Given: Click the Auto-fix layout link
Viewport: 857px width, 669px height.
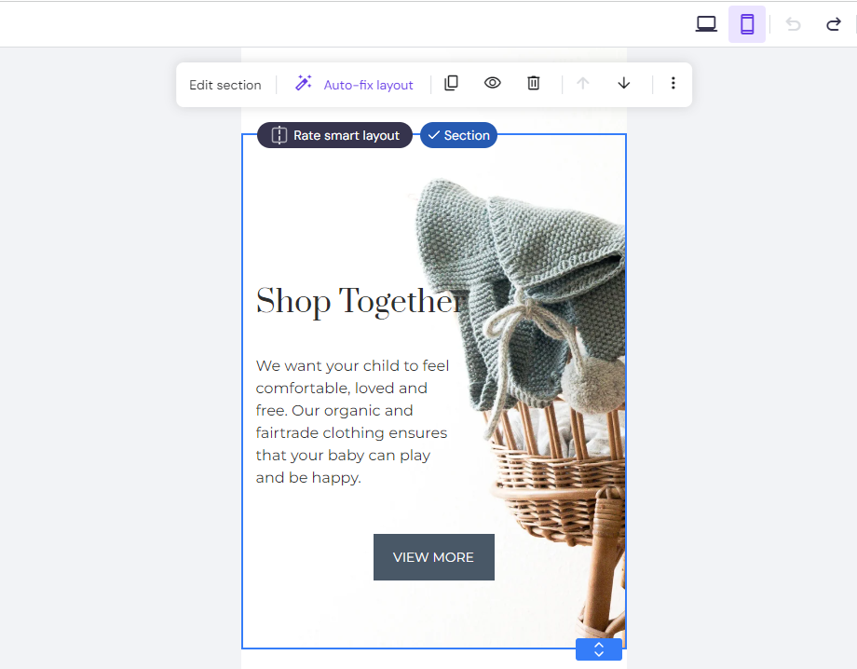Looking at the screenshot, I should [x=366, y=85].
